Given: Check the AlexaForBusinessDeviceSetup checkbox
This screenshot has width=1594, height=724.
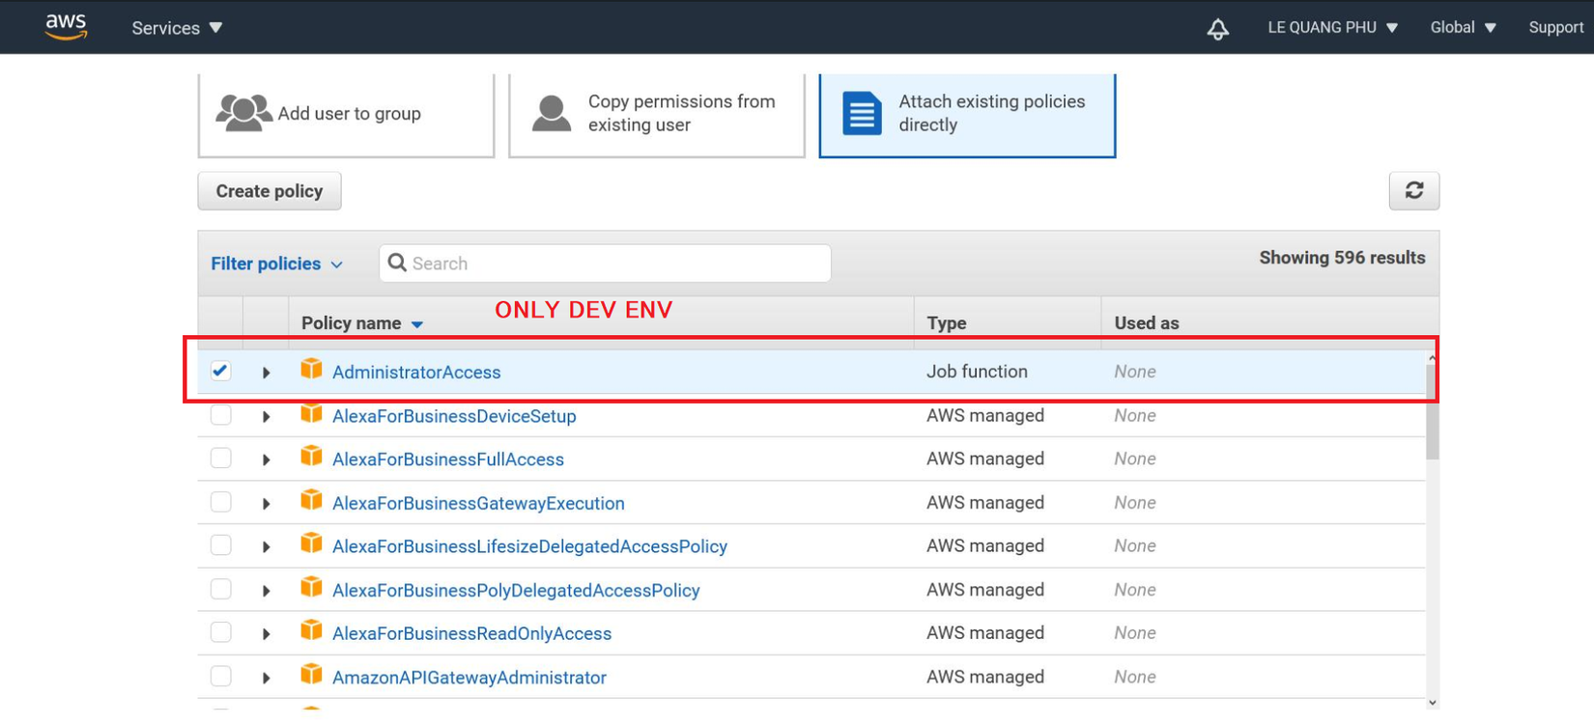Looking at the screenshot, I should pyautogui.click(x=221, y=415).
